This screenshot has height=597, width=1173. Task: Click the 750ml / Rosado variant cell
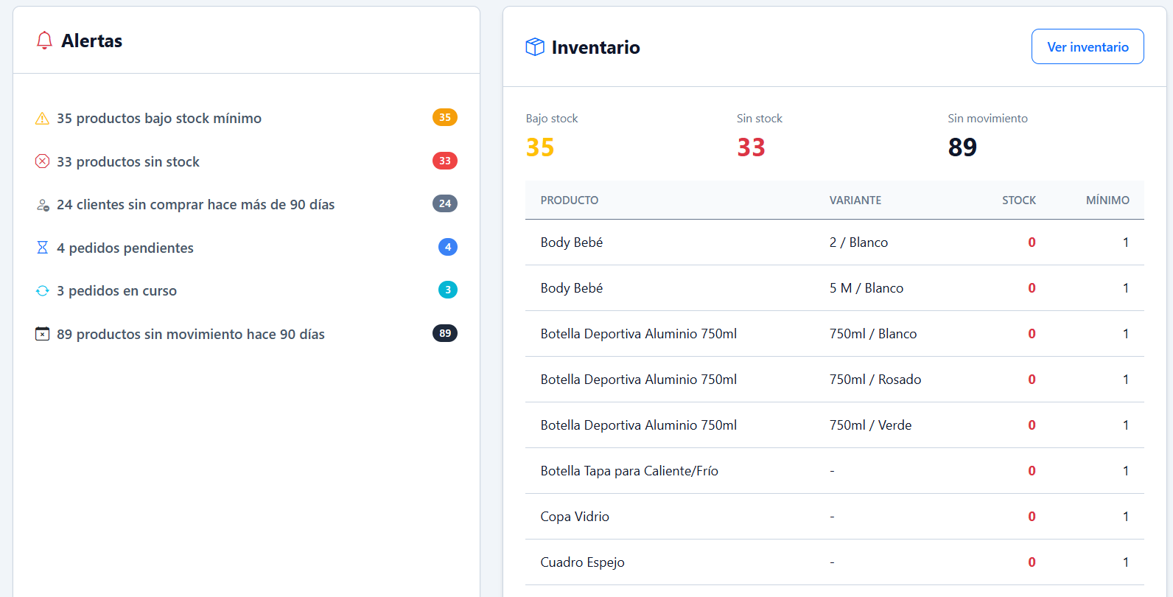875,380
